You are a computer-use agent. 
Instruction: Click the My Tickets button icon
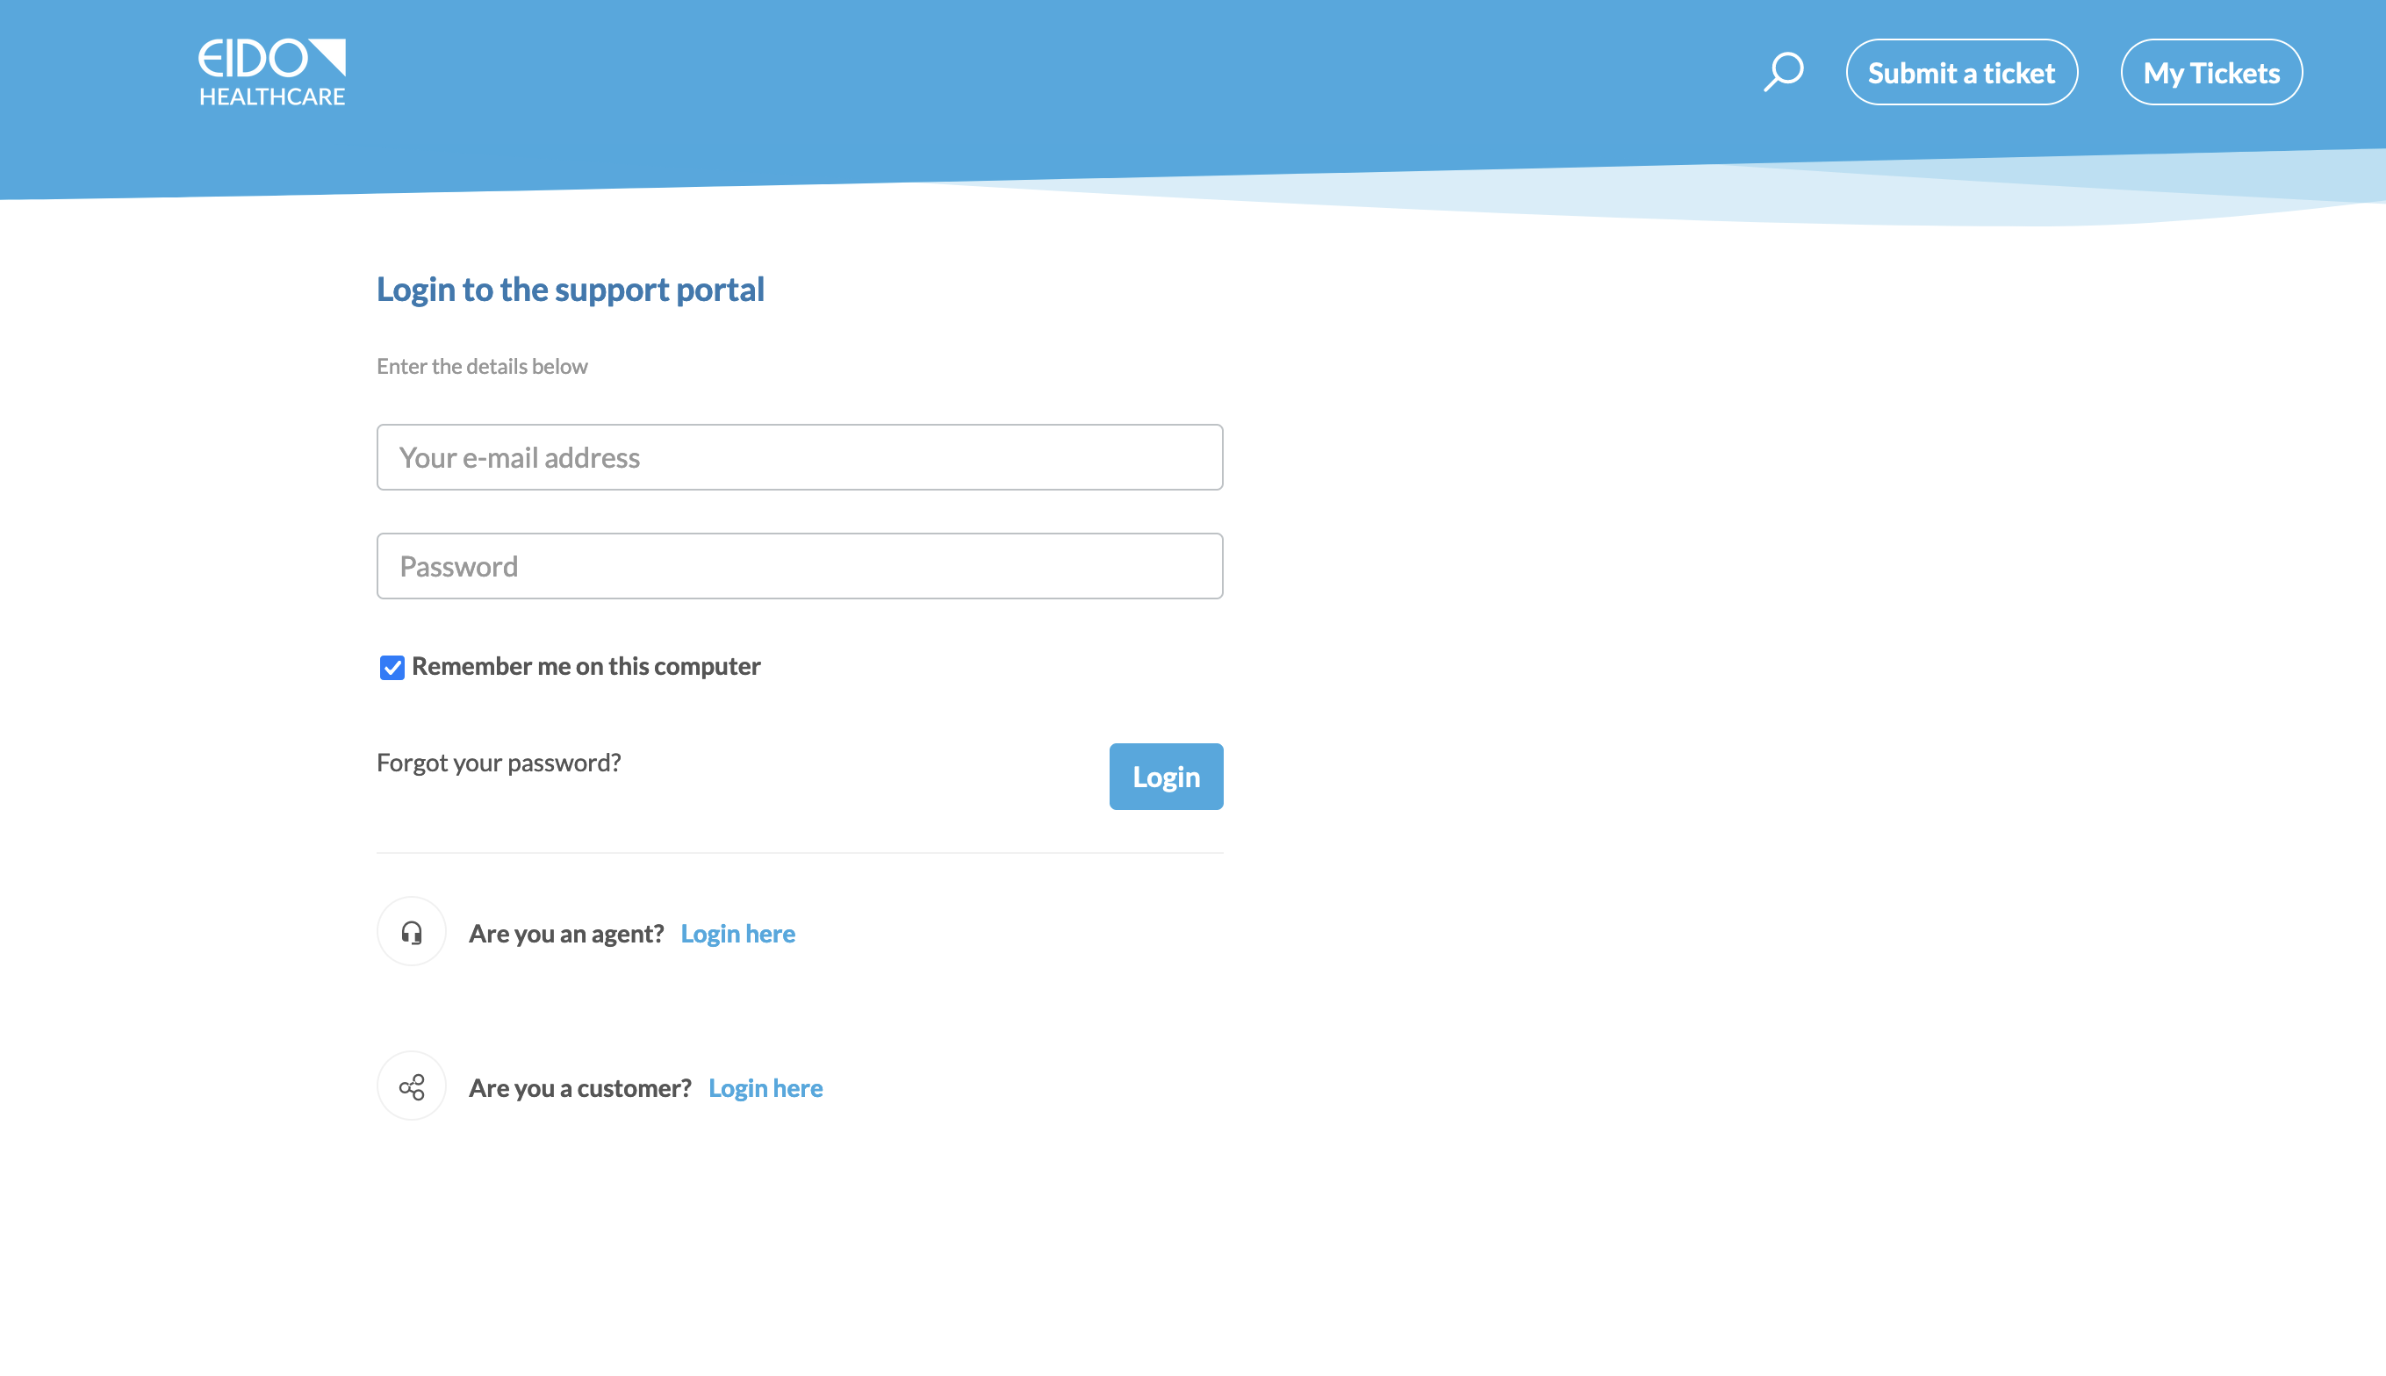coord(2212,70)
